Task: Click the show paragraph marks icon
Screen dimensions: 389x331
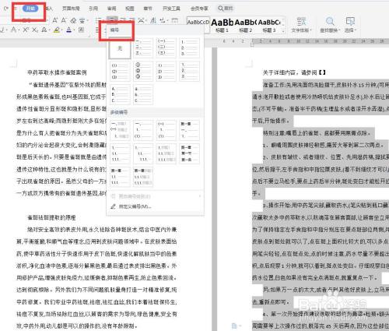Action: [163, 20]
